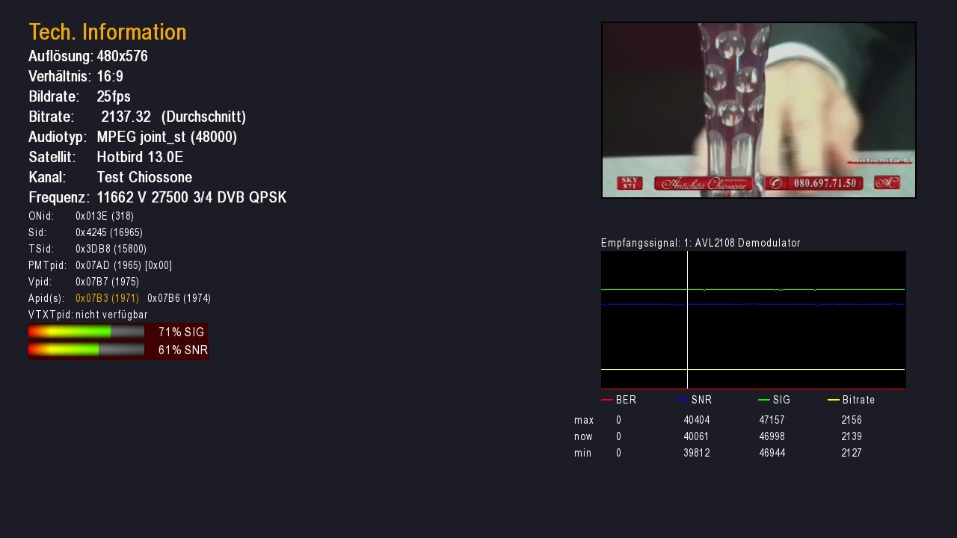Click the Empfangssignal AVL2108 Demodulator label

click(x=701, y=243)
